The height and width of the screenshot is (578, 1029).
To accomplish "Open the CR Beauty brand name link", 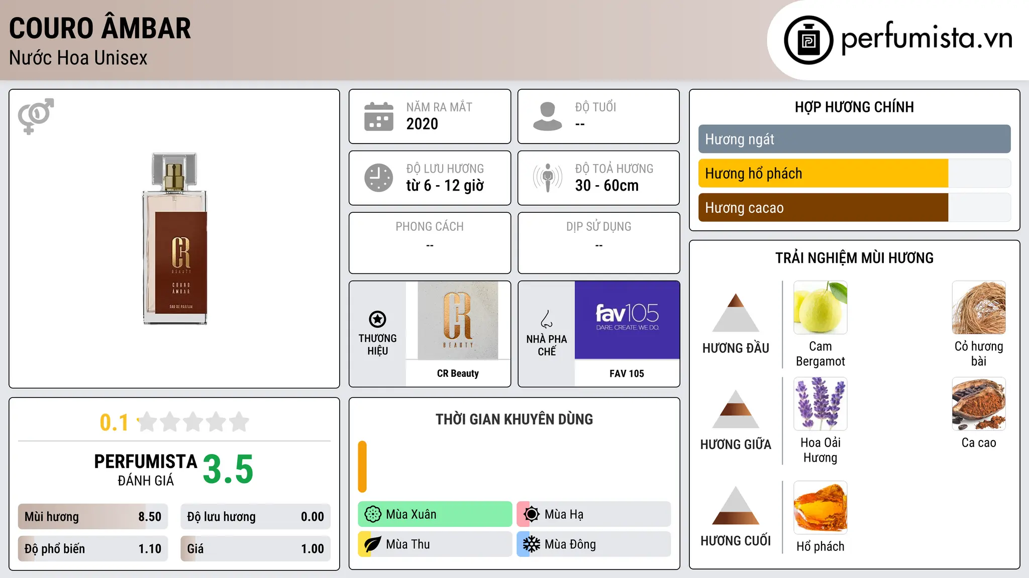I will [458, 373].
